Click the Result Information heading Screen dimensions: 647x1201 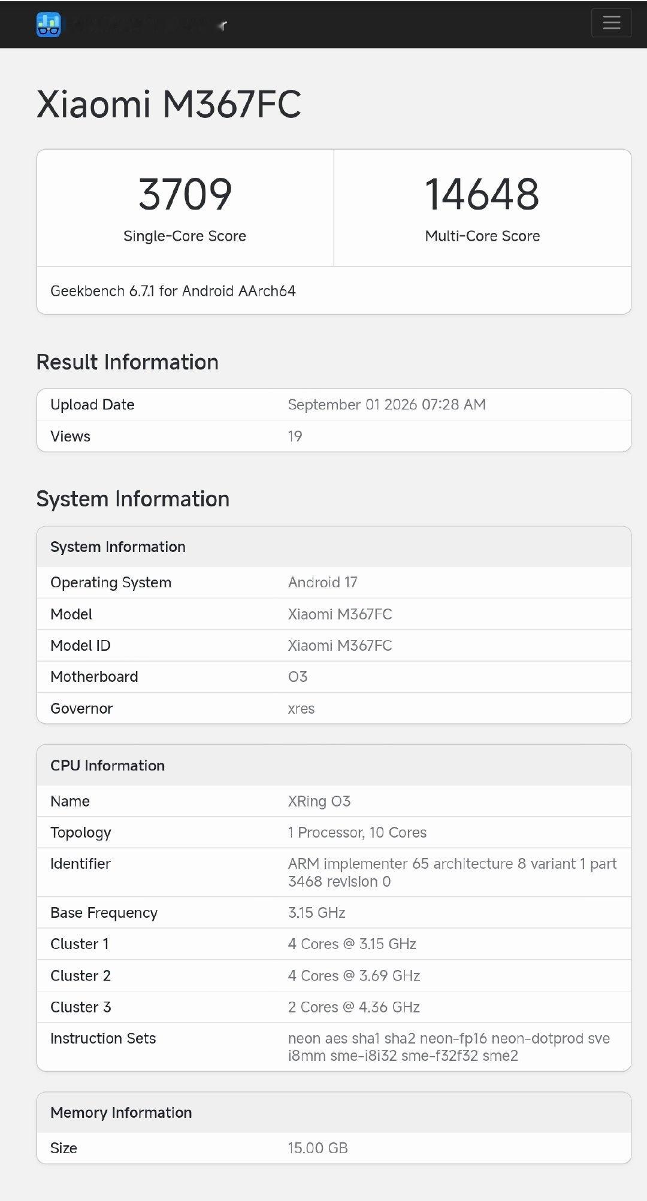(128, 362)
